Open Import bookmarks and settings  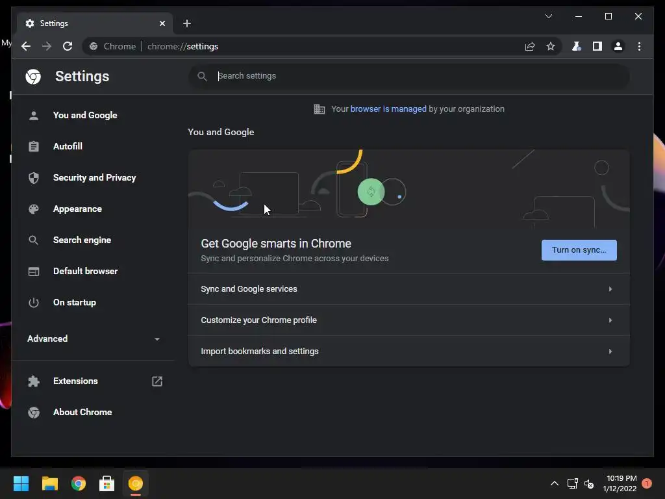(409, 352)
